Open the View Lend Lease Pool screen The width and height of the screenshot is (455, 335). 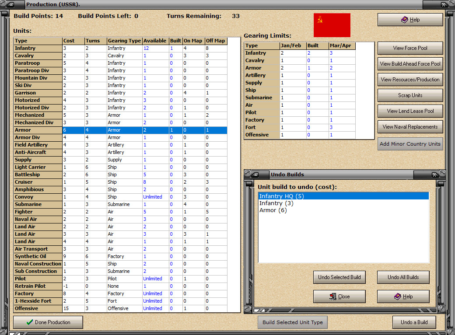(x=410, y=111)
